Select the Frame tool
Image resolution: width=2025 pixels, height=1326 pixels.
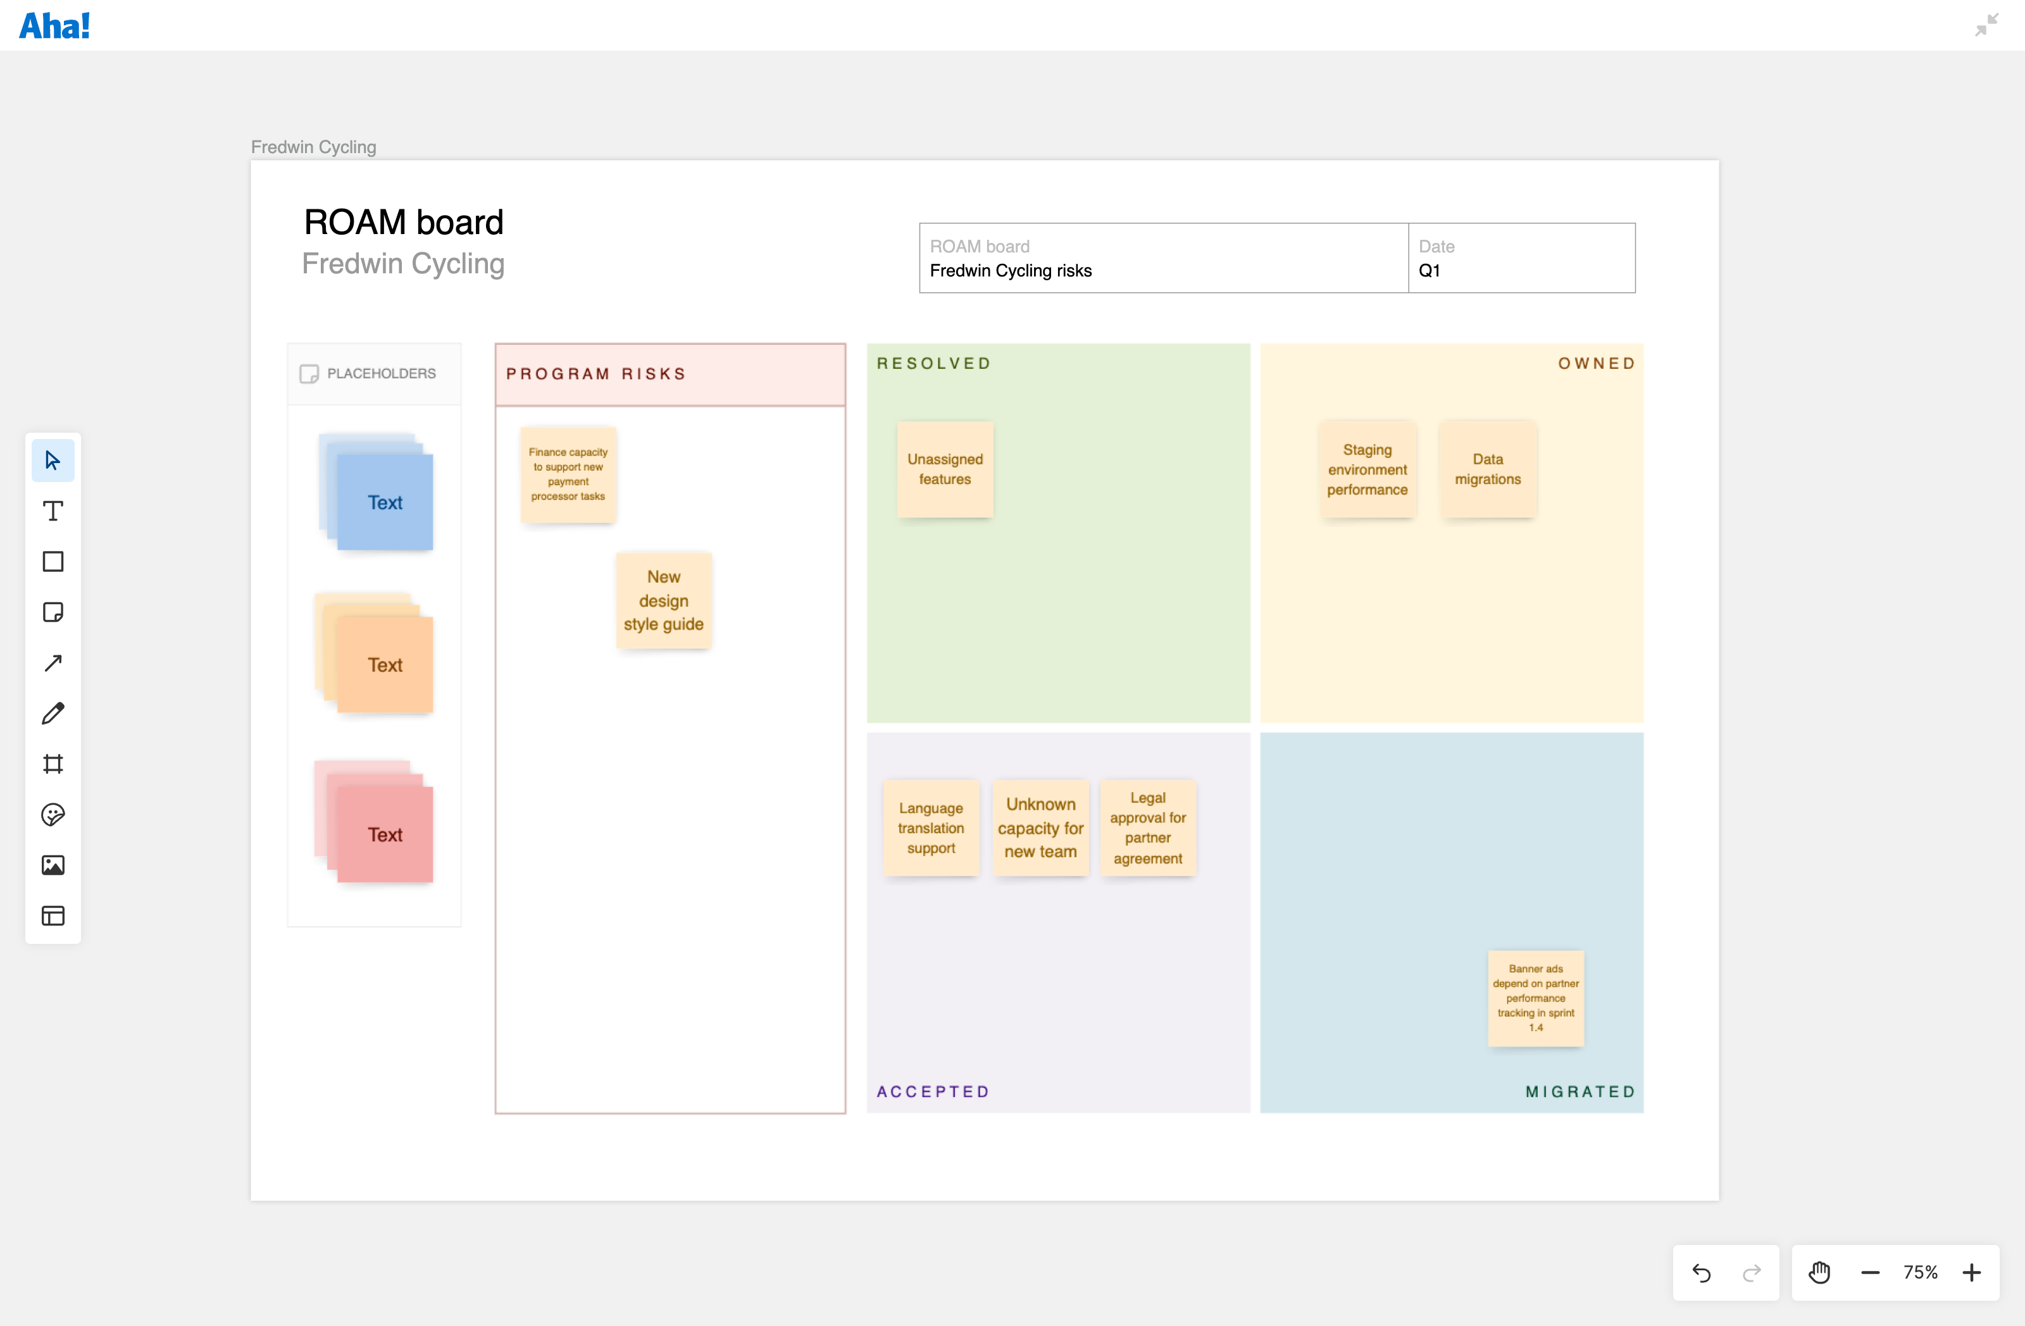(53, 764)
